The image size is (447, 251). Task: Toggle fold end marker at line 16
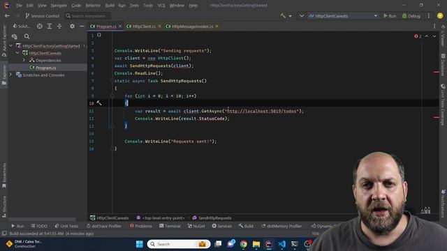(112, 149)
